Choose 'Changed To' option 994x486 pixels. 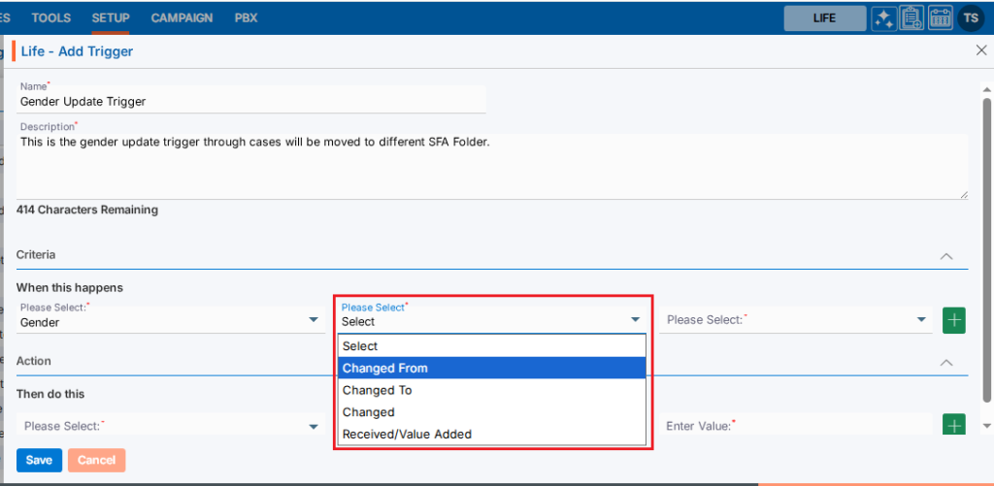[491, 390]
